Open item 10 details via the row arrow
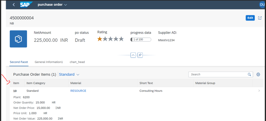This screenshot has height=121, width=266. point(259,91)
